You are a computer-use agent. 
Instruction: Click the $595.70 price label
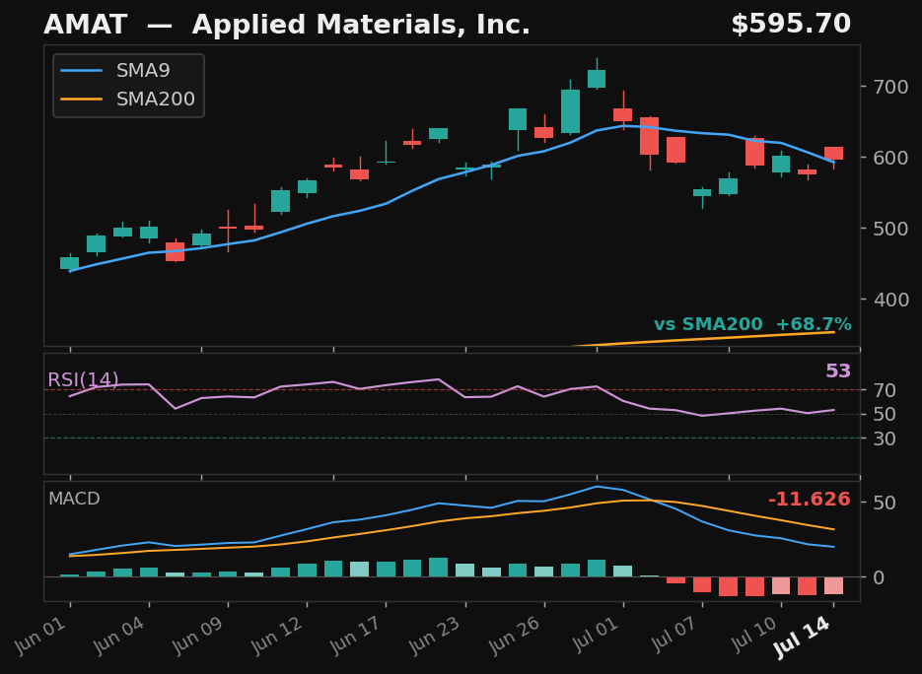(791, 24)
